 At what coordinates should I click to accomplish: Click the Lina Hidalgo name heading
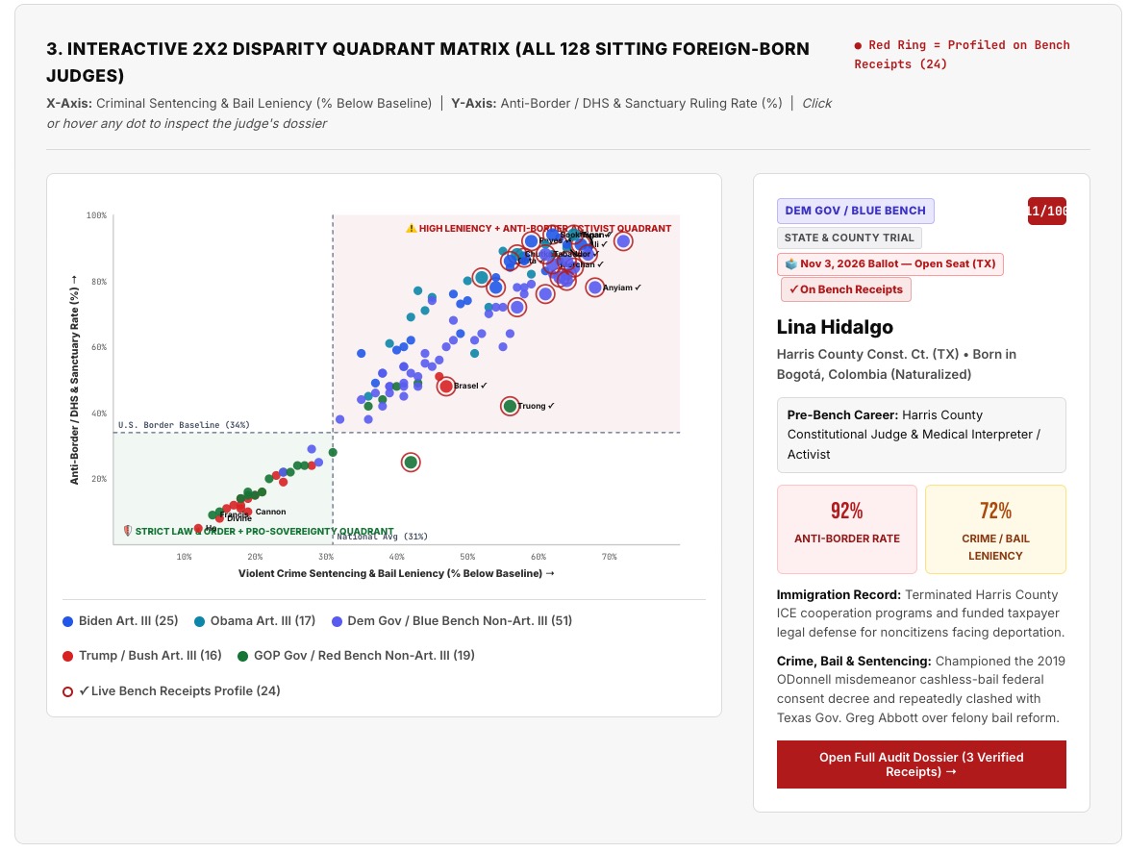tap(835, 327)
